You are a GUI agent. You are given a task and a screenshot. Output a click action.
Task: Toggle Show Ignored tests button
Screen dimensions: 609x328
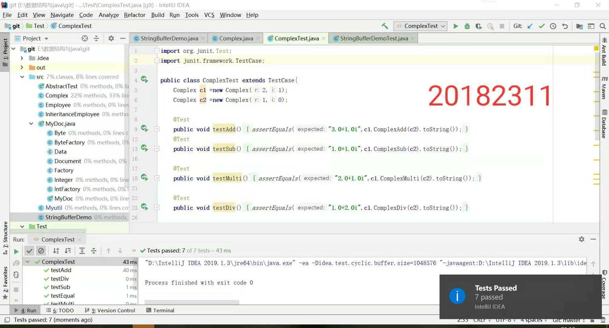41,251
